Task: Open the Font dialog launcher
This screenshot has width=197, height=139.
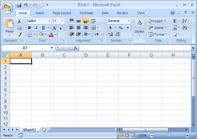Action: click(x=63, y=40)
